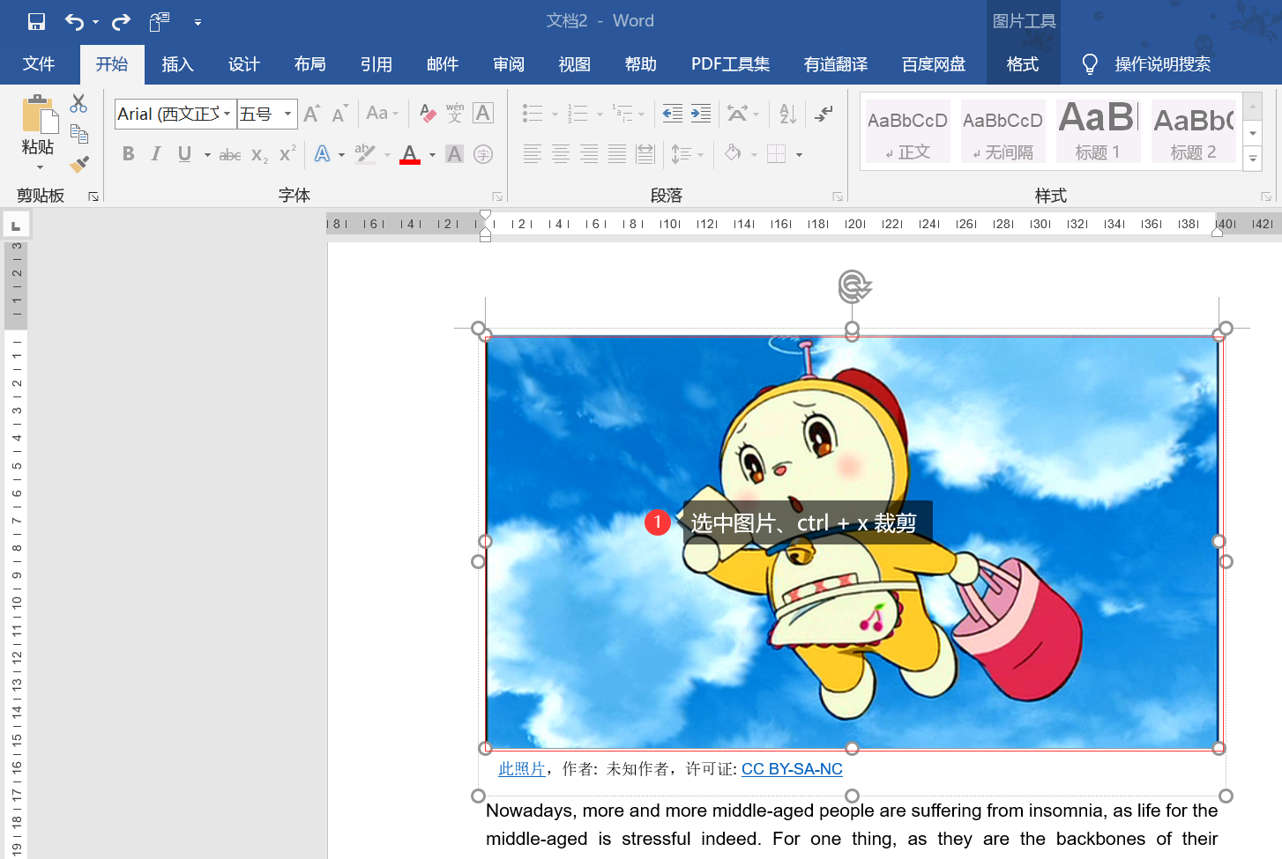Click the Increase Indent icon
The height and width of the screenshot is (859, 1282).
tap(701, 113)
